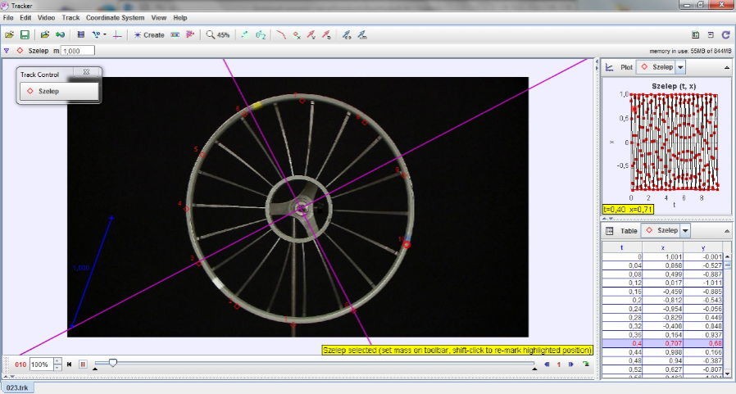The width and height of the screenshot is (736, 394).
Task: Increase play rate with up spinner
Action: click(57, 361)
